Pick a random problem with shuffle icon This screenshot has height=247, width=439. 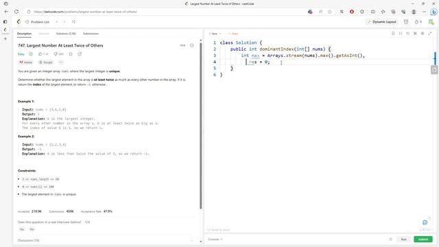73,22
